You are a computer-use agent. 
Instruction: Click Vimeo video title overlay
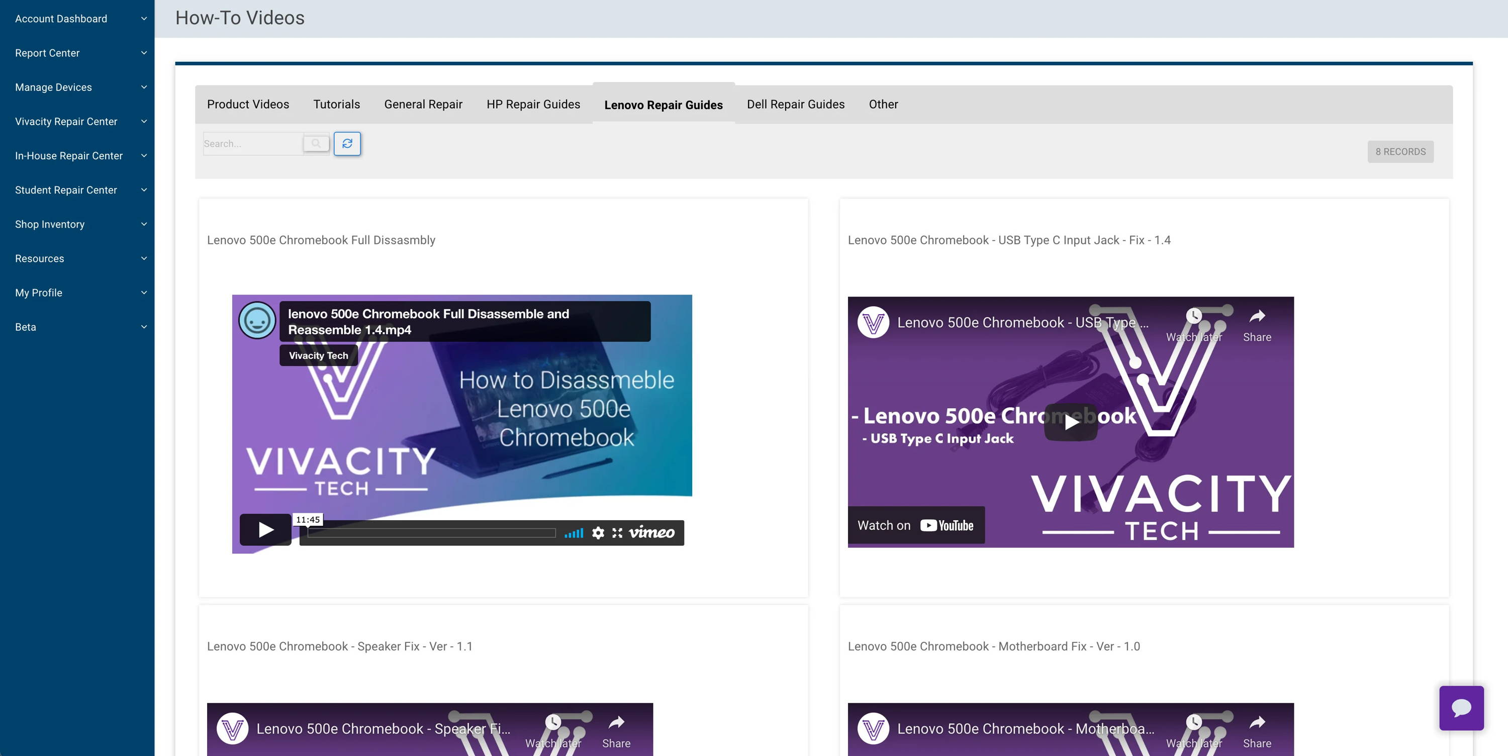point(465,322)
